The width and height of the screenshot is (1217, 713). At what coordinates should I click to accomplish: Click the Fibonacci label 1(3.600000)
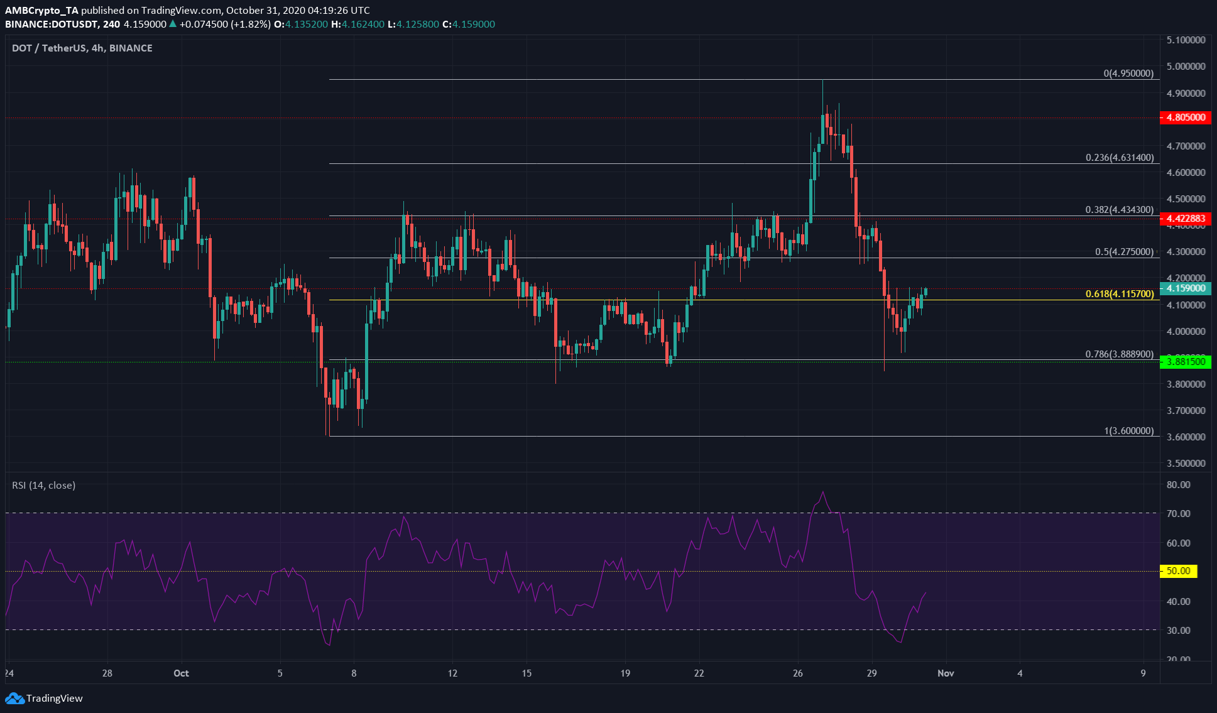click(1129, 431)
